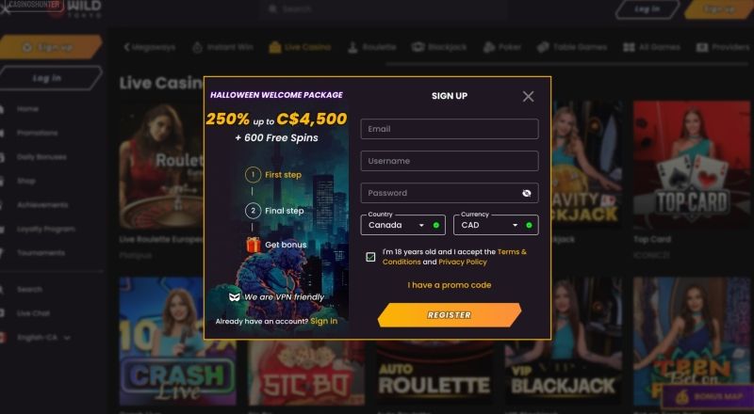Viewport: 754px width, 414px height.
Task: Select the Live Casino tab icon
Action: pos(274,47)
